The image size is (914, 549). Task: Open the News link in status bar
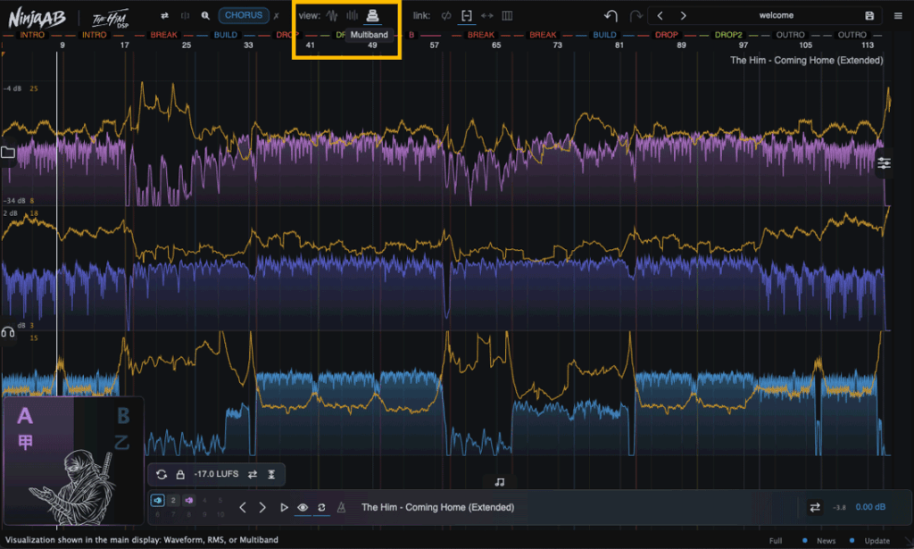[826, 541]
